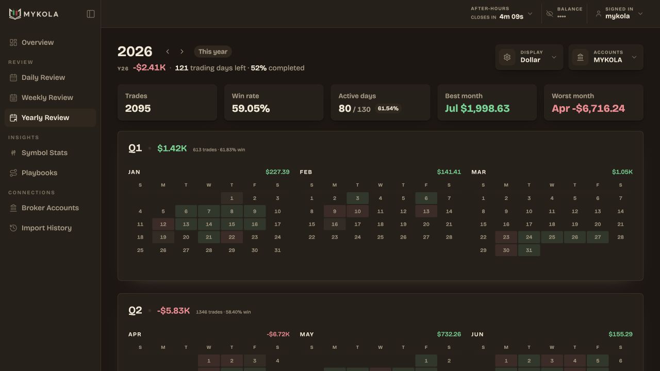This screenshot has width=660, height=371.
Task: Select March 27 green day cell
Action: (598, 237)
